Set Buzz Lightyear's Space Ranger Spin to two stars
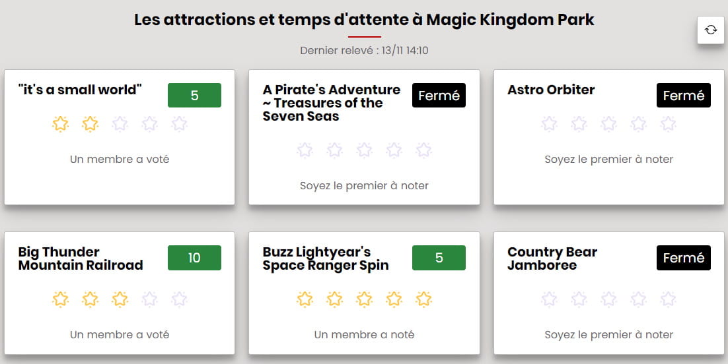Screen dimensions: 728x364 pos(334,299)
